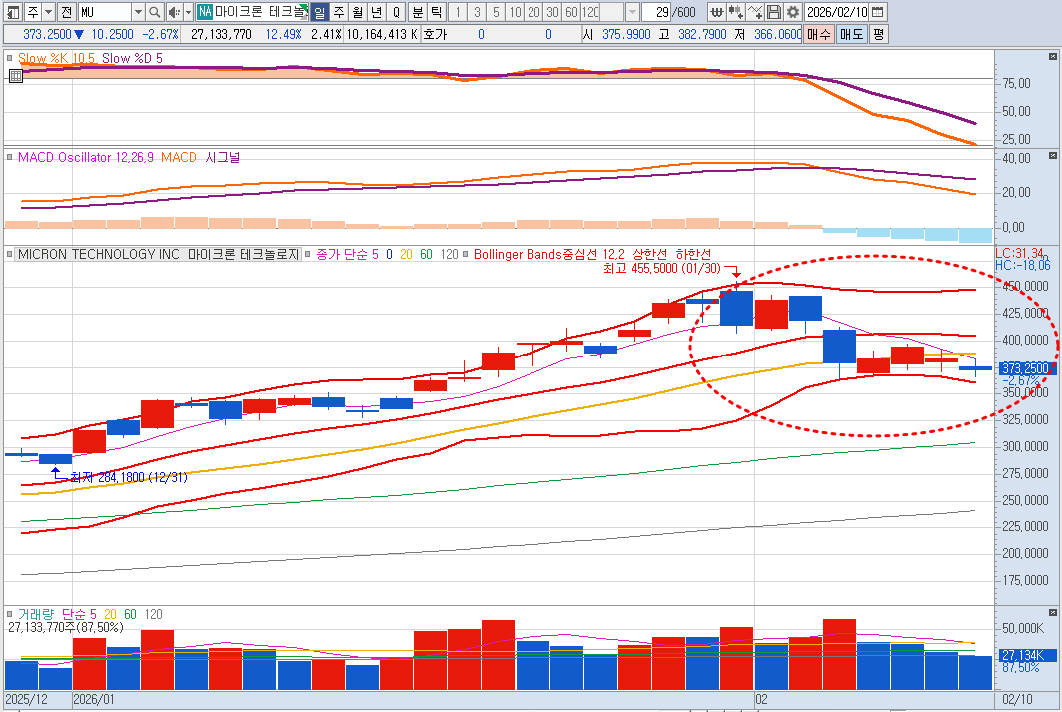The width and height of the screenshot is (1062, 712).
Task: Click the stock search magnifier icon
Action: click(x=154, y=12)
